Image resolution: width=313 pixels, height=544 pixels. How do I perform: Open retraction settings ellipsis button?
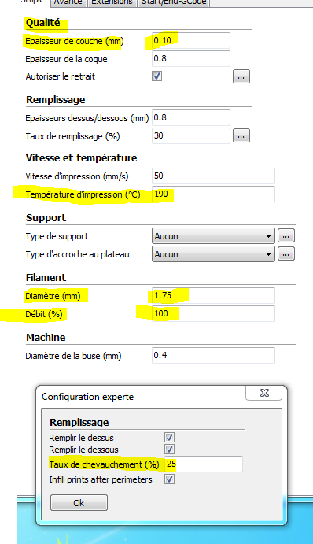coord(241,76)
